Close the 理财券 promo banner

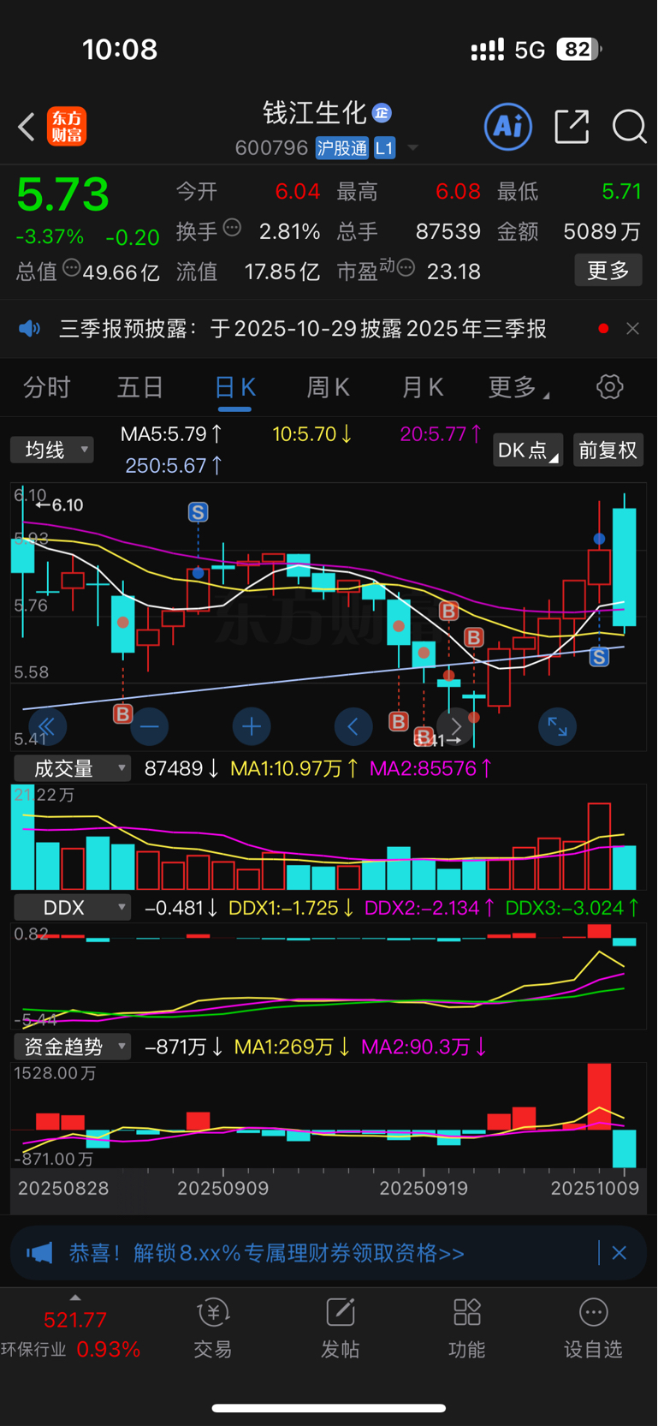pyautogui.click(x=619, y=1253)
